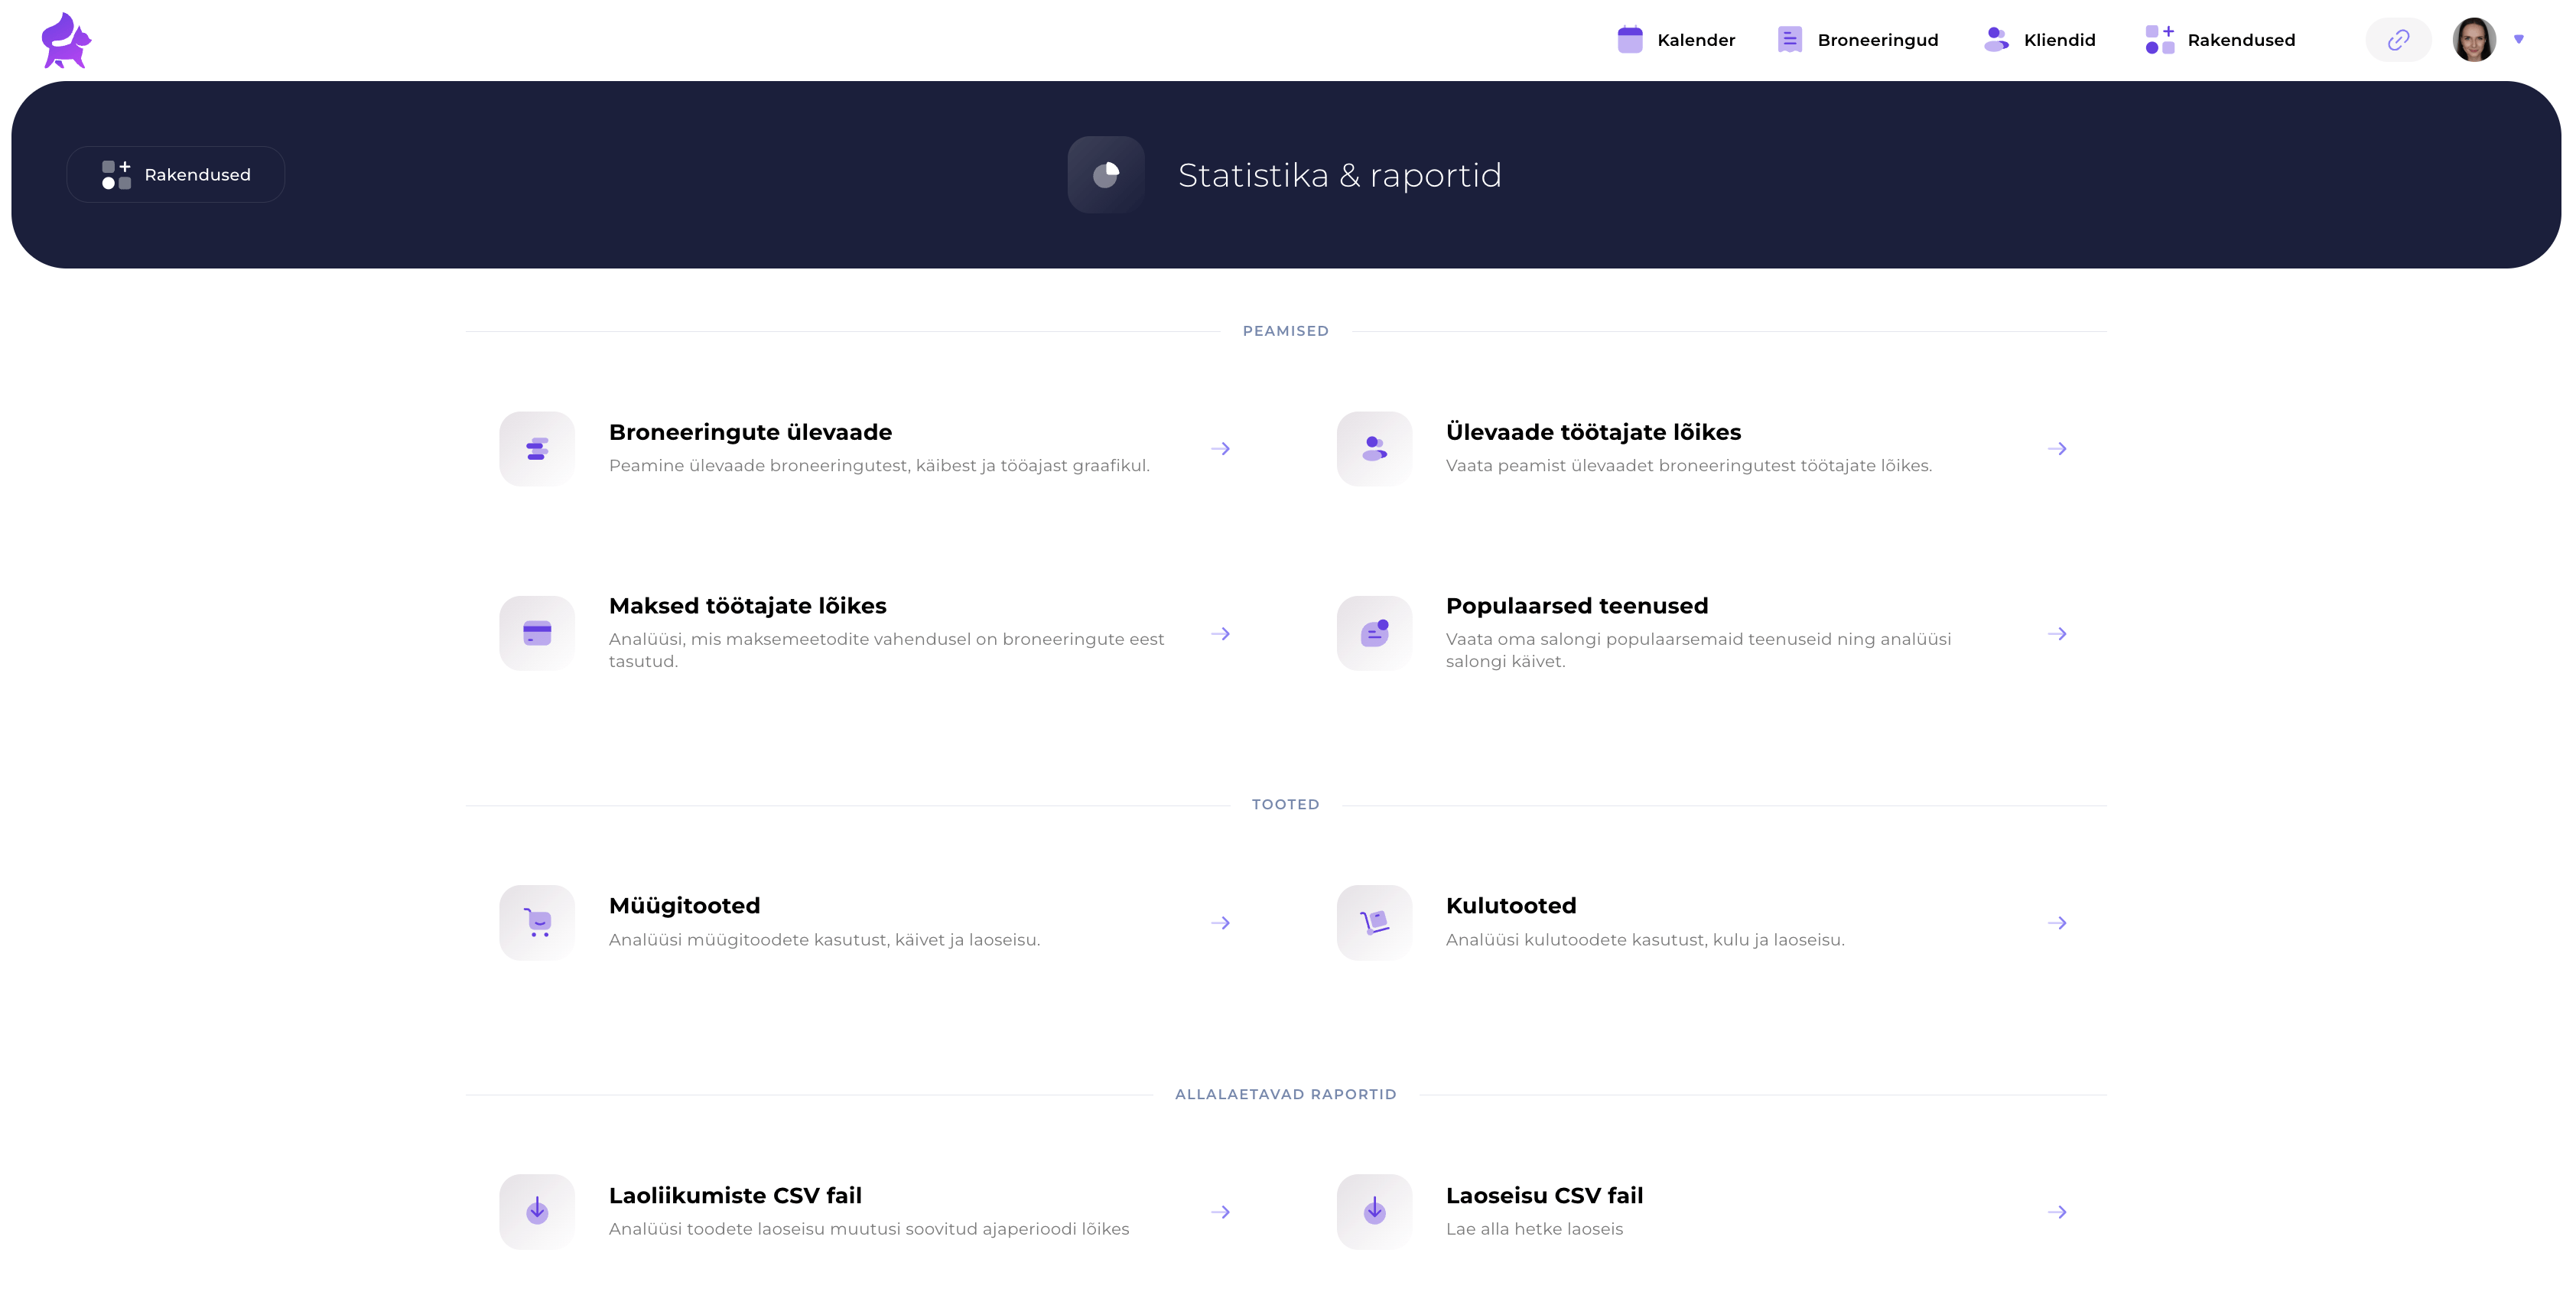Open Broneeringute ülevaade icon tile
Image resolution: width=2576 pixels, height=1305 pixels.
pos(537,449)
